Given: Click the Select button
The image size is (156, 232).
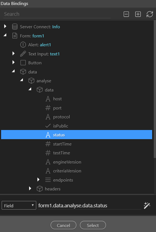Looking at the screenshot, I should [x=93, y=225].
